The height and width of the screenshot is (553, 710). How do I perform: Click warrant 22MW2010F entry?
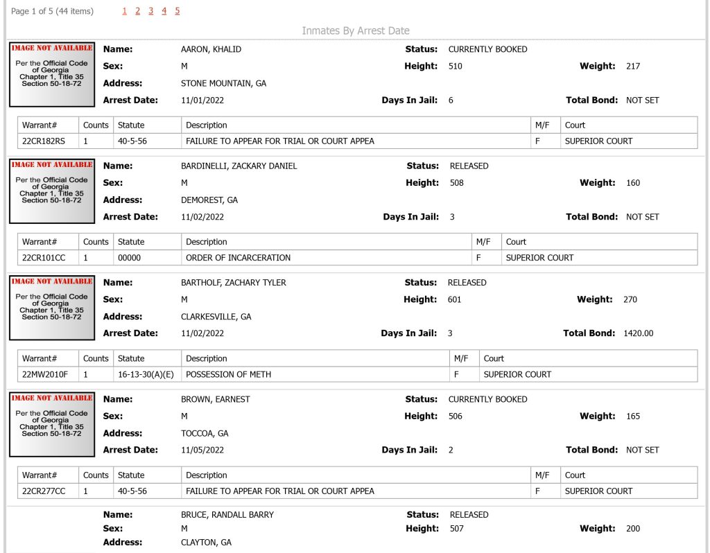[48, 375]
